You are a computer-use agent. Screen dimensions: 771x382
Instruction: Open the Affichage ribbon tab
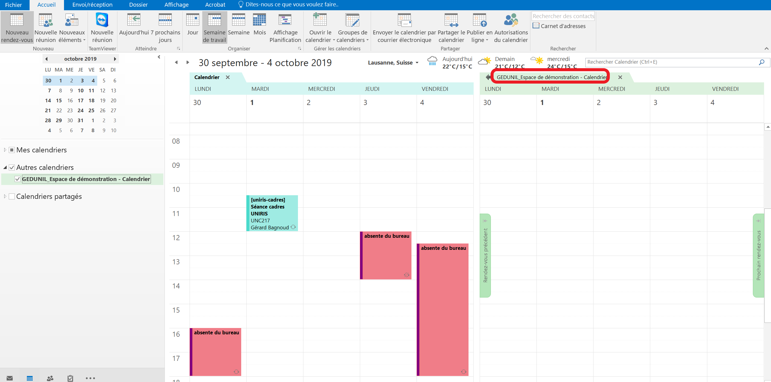(176, 5)
